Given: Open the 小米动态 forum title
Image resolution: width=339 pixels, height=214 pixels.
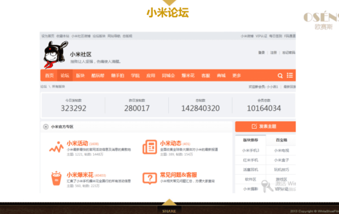Looking at the screenshot, I should click(x=171, y=143).
